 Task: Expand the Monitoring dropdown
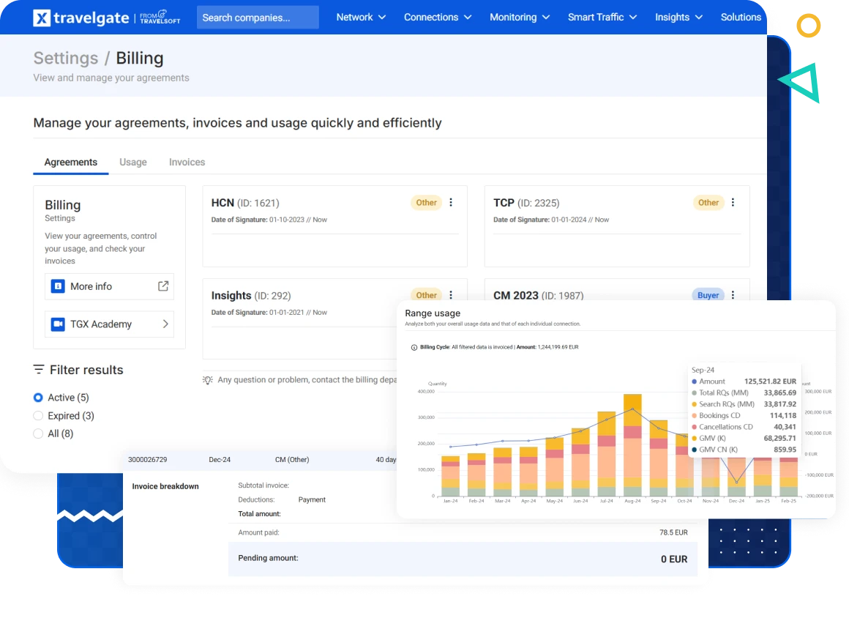click(520, 18)
